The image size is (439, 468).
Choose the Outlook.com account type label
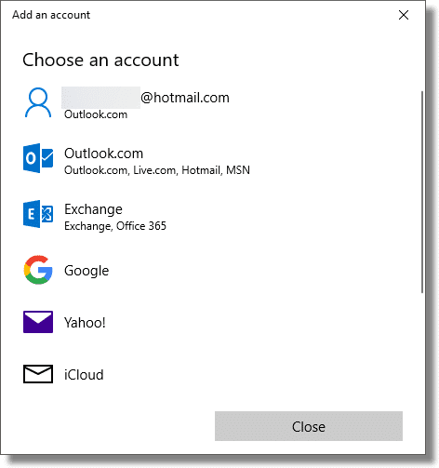point(103,154)
